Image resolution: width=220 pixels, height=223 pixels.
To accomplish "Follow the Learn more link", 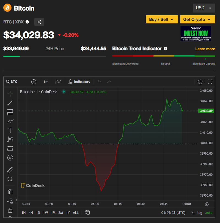I will [x=205, y=49].
